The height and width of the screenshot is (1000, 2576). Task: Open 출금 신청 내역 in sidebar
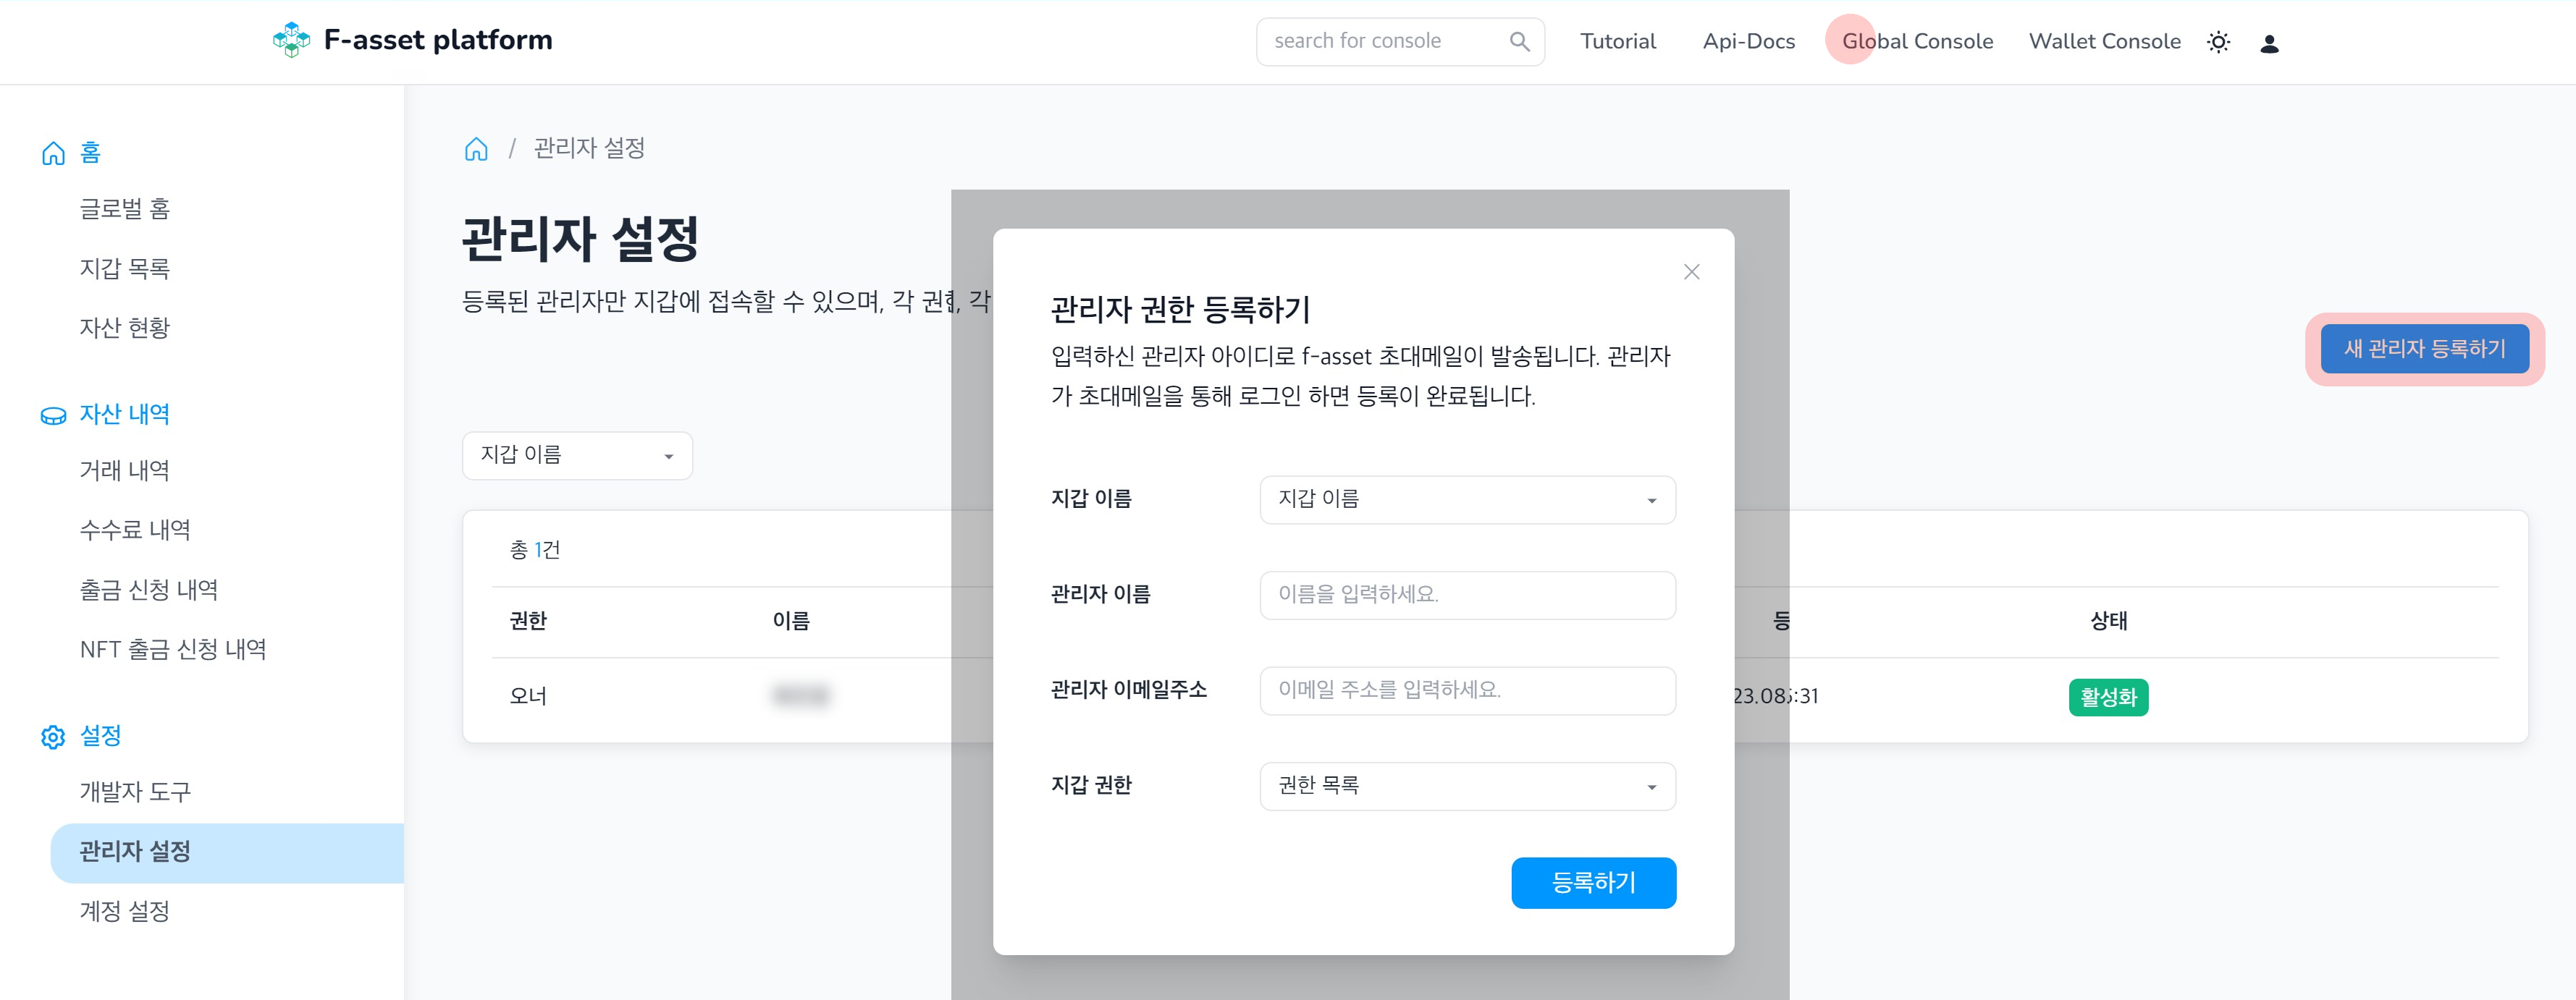(x=148, y=590)
